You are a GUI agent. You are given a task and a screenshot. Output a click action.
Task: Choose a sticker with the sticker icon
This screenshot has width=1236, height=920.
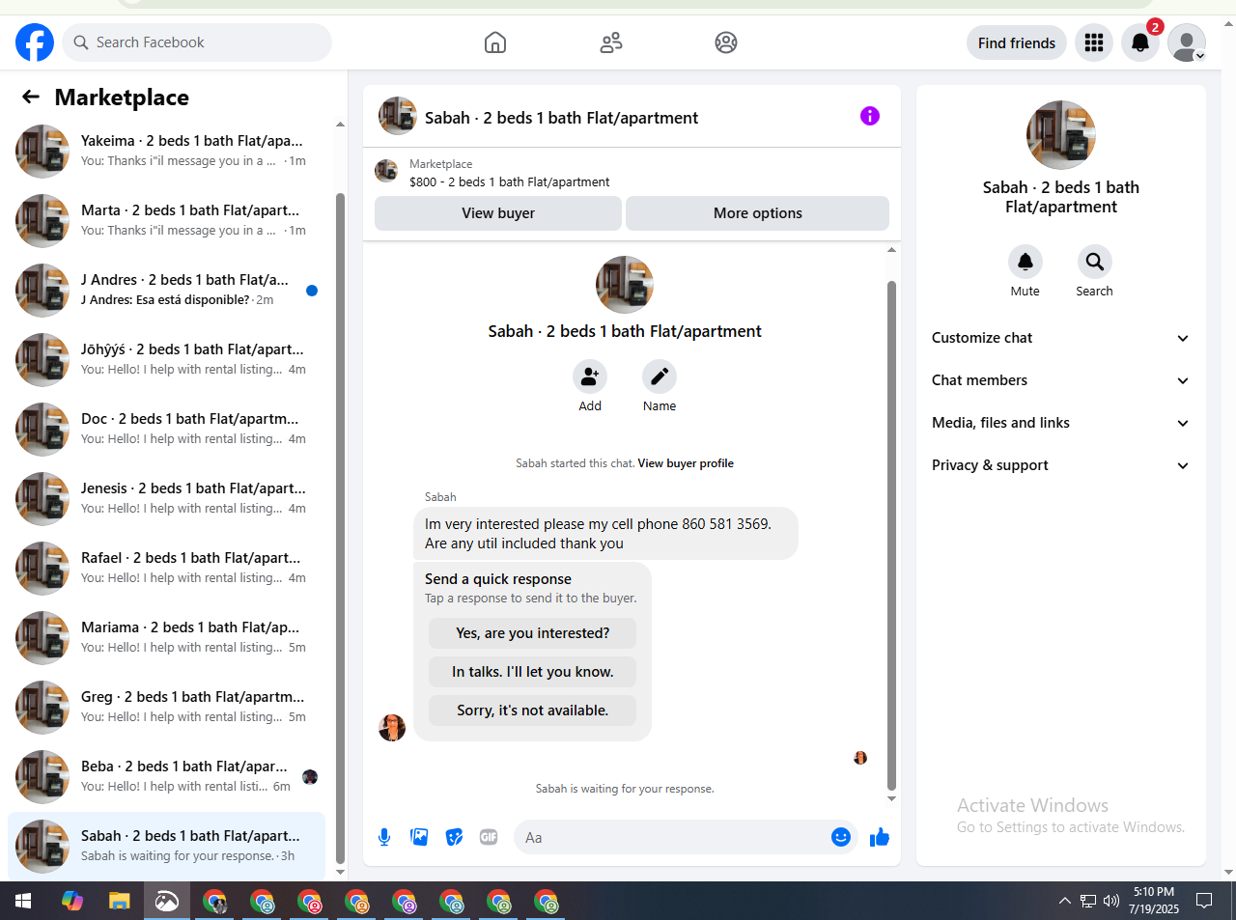click(x=454, y=837)
